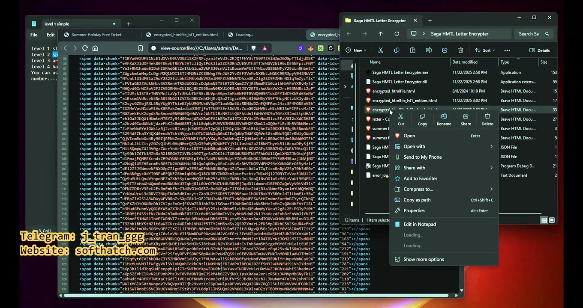The width and height of the screenshot is (583, 308).
Task: Expand the Share with submenu
Action: pyautogui.click(x=444, y=168)
